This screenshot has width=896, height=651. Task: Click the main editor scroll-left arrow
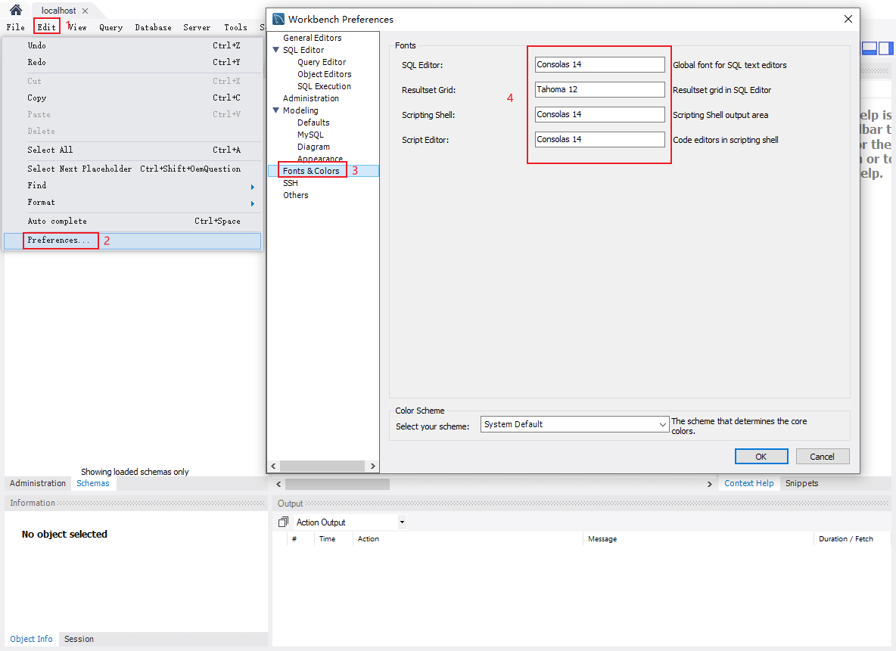pyautogui.click(x=278, y=484)
